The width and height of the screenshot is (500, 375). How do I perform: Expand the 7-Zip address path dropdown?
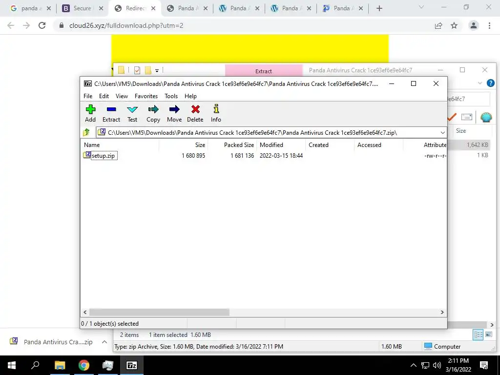point(442,133)
